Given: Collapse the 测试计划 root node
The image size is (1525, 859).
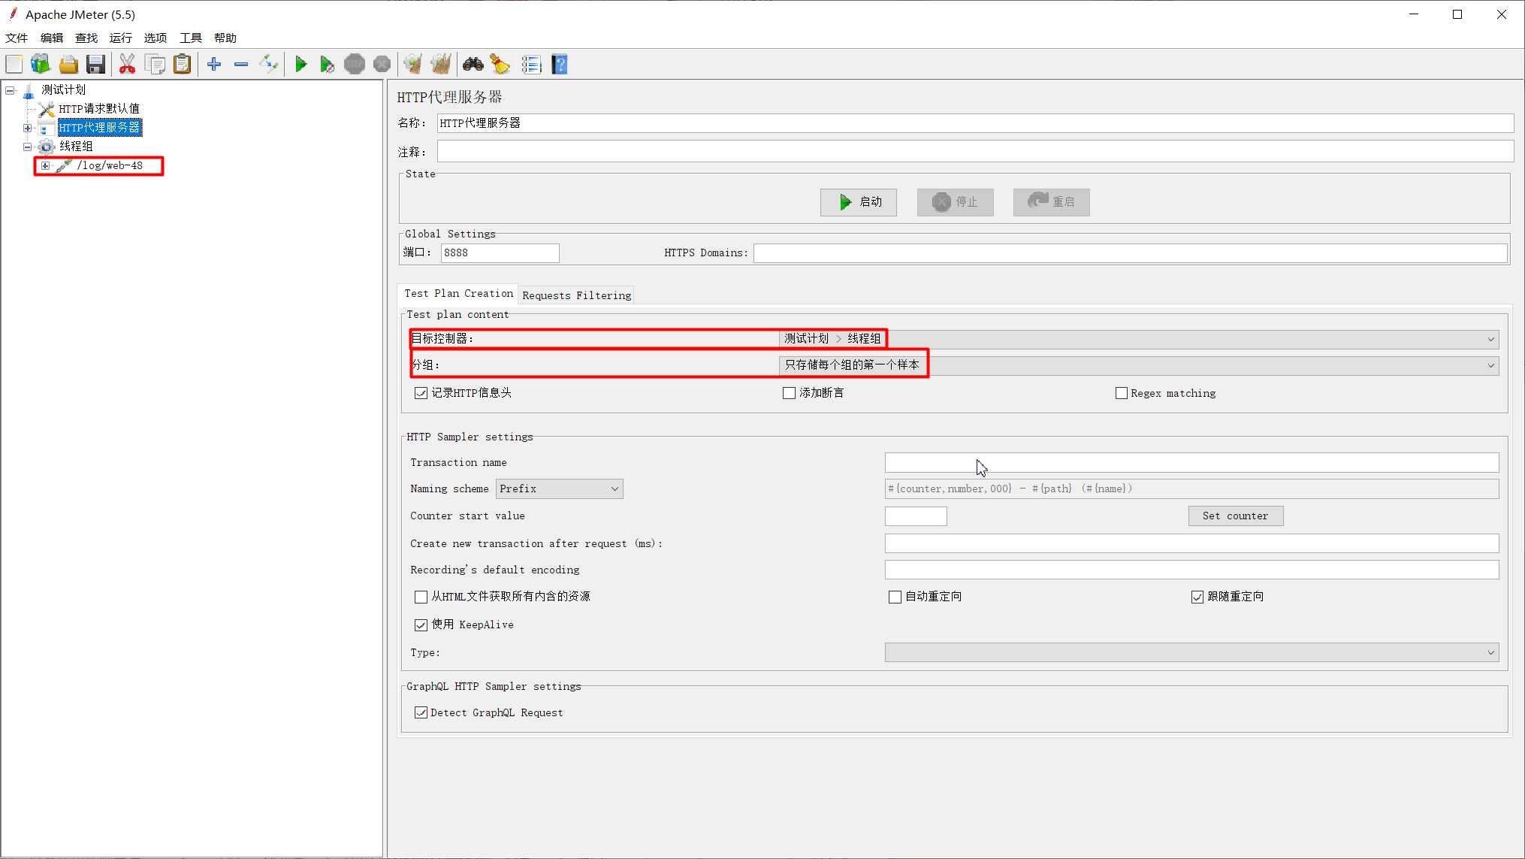Looking at the screenshot, I should pyautogui.click(x=10, y=90).
